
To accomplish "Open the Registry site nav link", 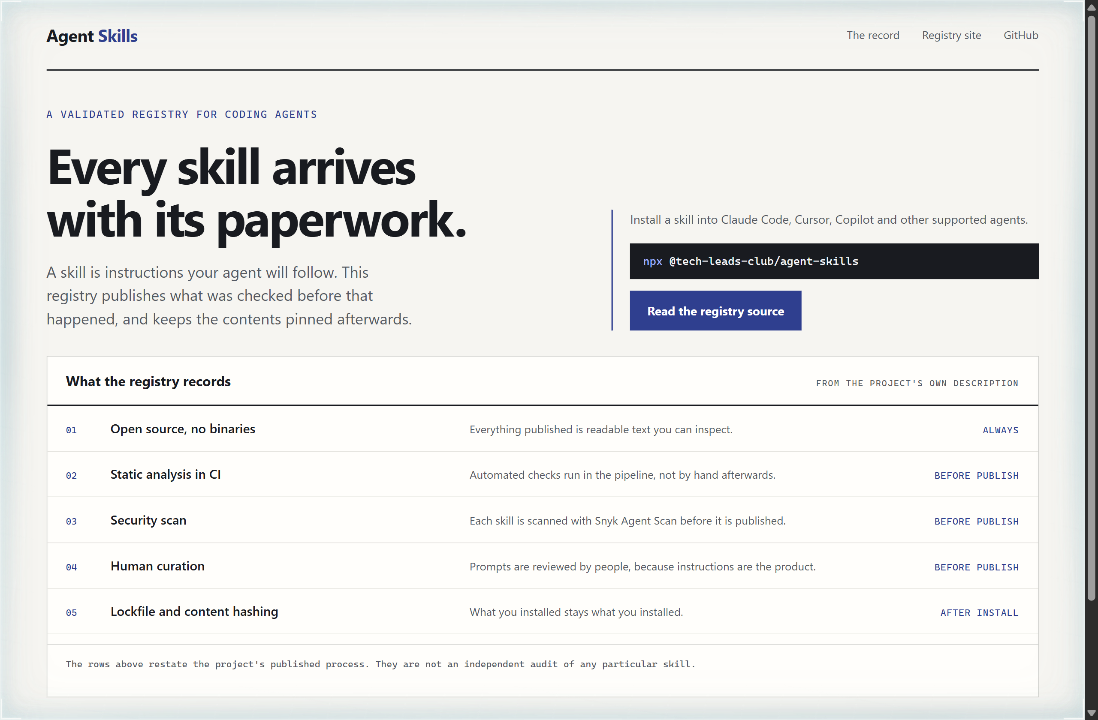I will [x=951, y=36].
